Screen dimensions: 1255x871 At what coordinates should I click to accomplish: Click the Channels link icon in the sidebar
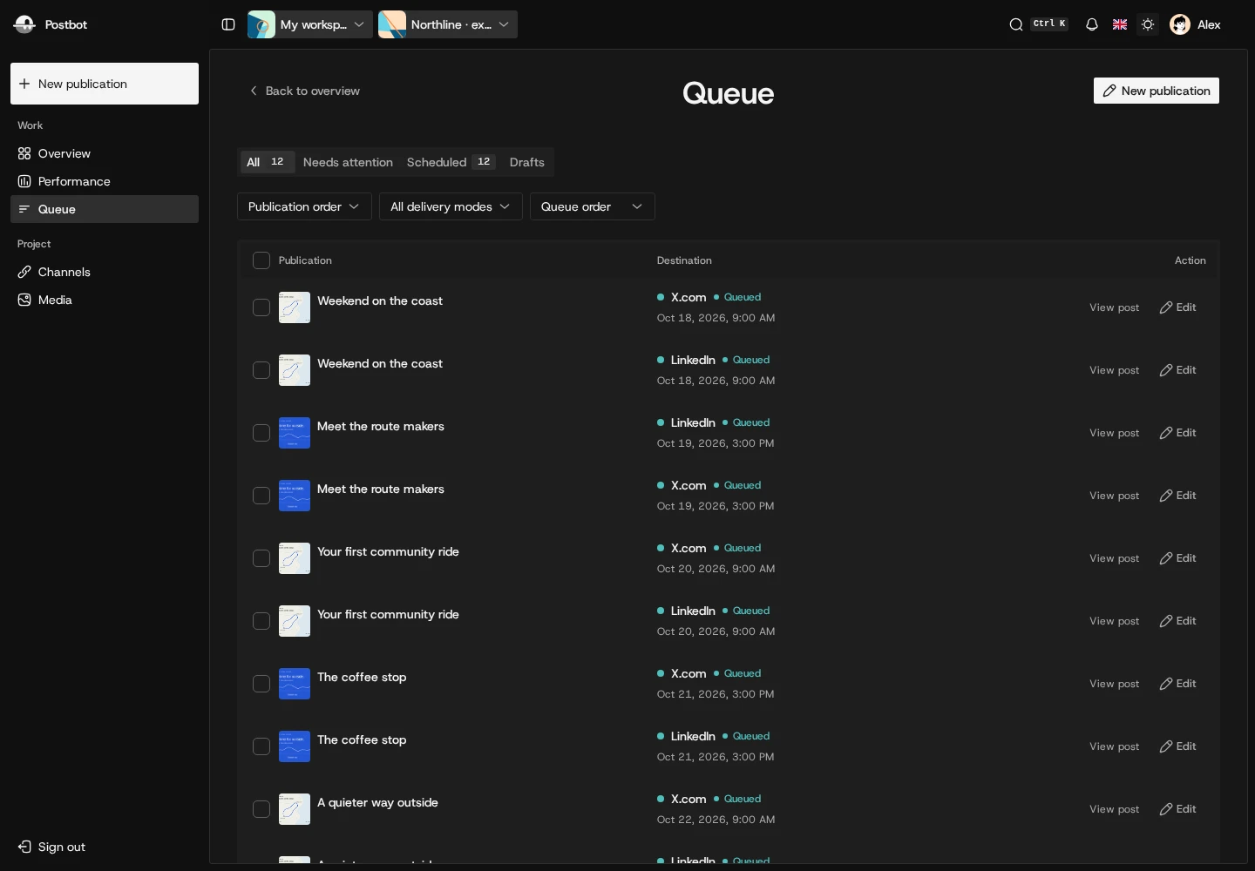[24, 272]
